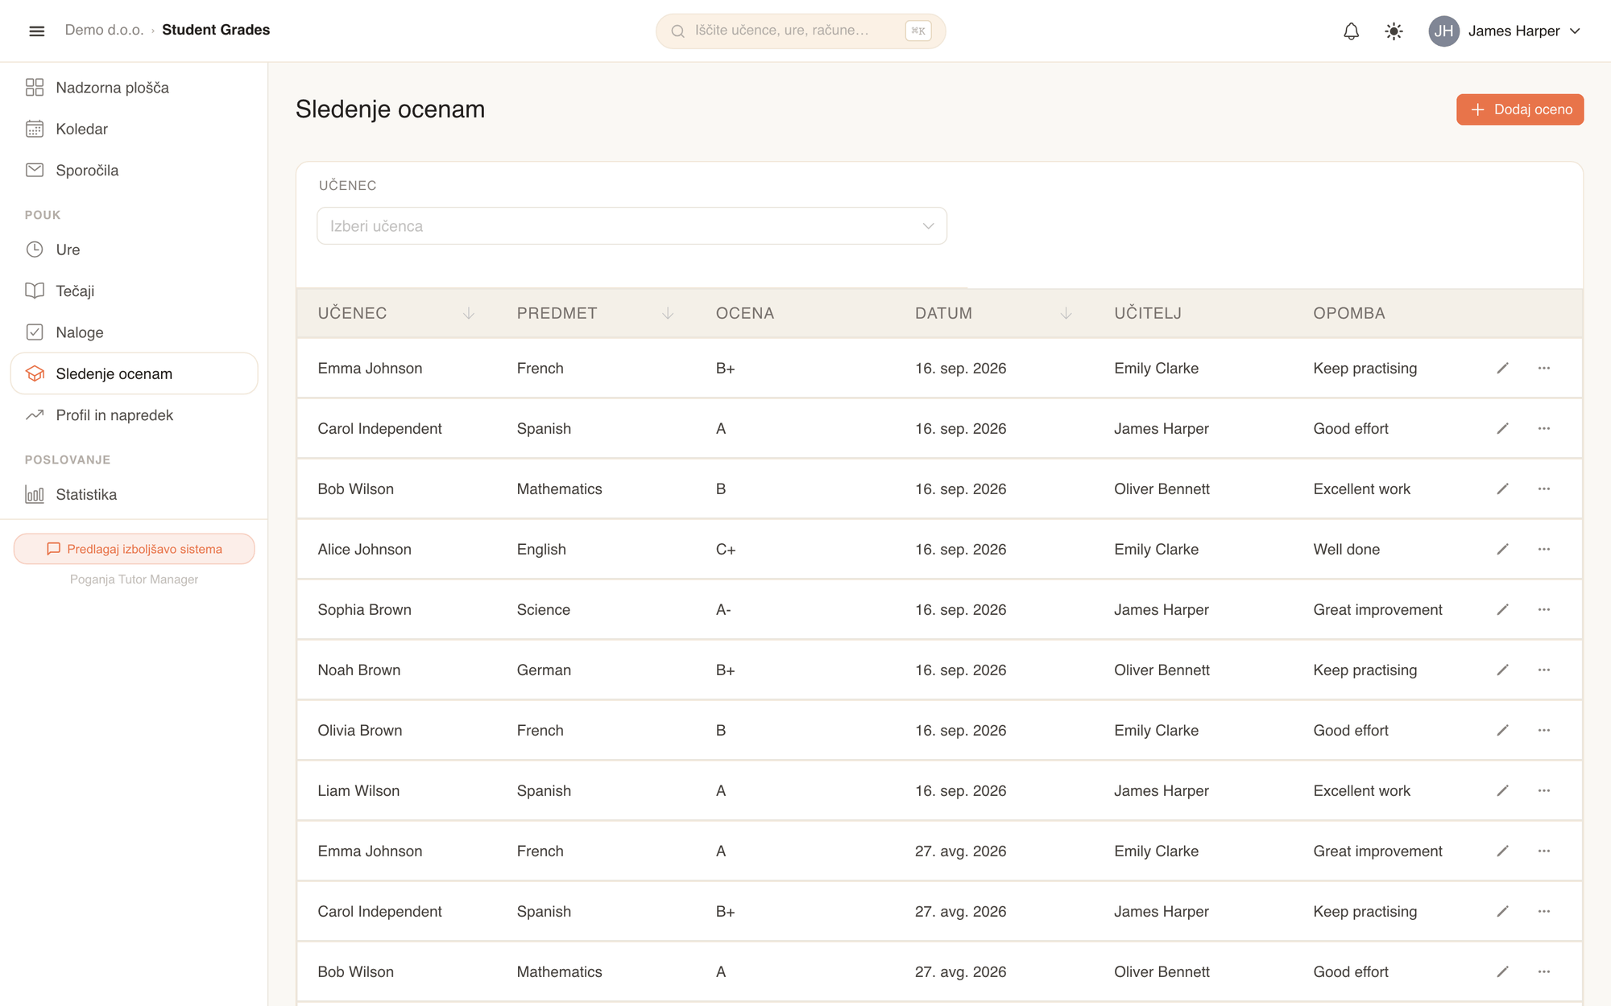Sort by Predmet column arrow
The width and height of the screenshot is (1611, 1006).
click(x=667, y=313)
